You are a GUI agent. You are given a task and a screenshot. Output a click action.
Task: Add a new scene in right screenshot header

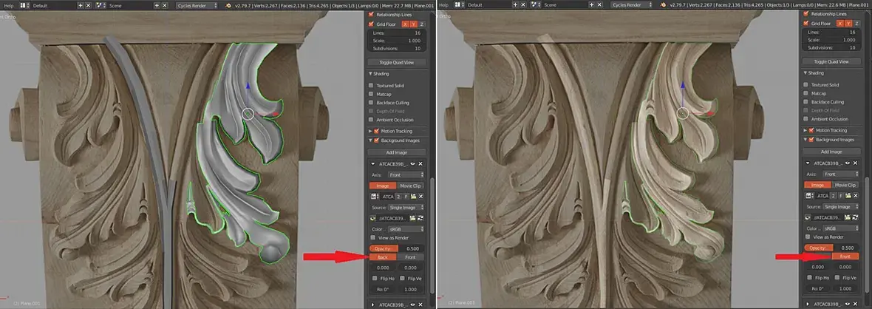592,5
